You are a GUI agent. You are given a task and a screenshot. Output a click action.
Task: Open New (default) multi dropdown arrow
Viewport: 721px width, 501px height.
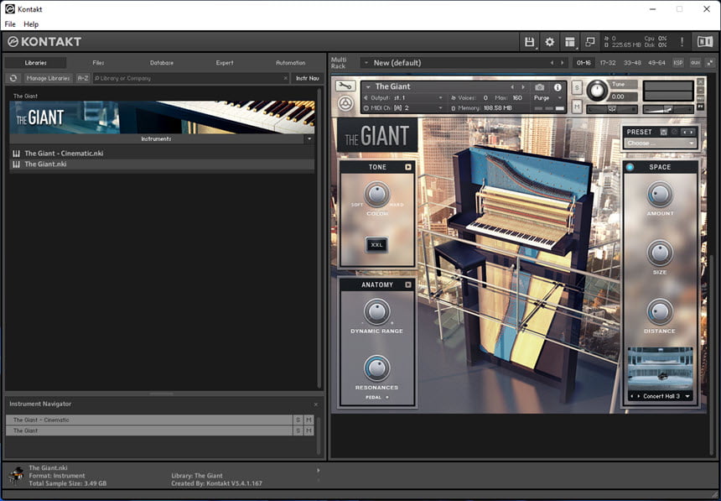[366, 63]
